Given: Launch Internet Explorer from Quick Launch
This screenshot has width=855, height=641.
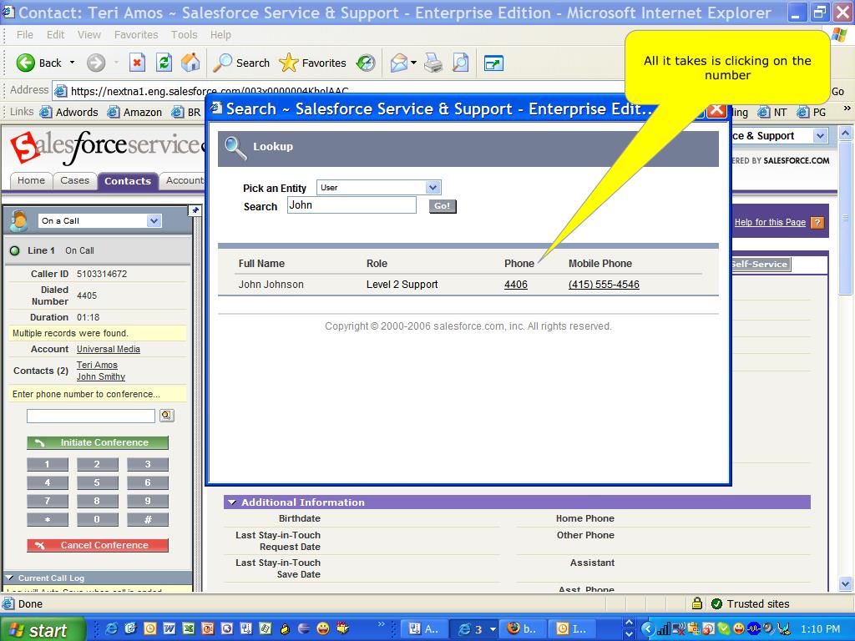Looking at the screenshot, I should pos(111,628).
